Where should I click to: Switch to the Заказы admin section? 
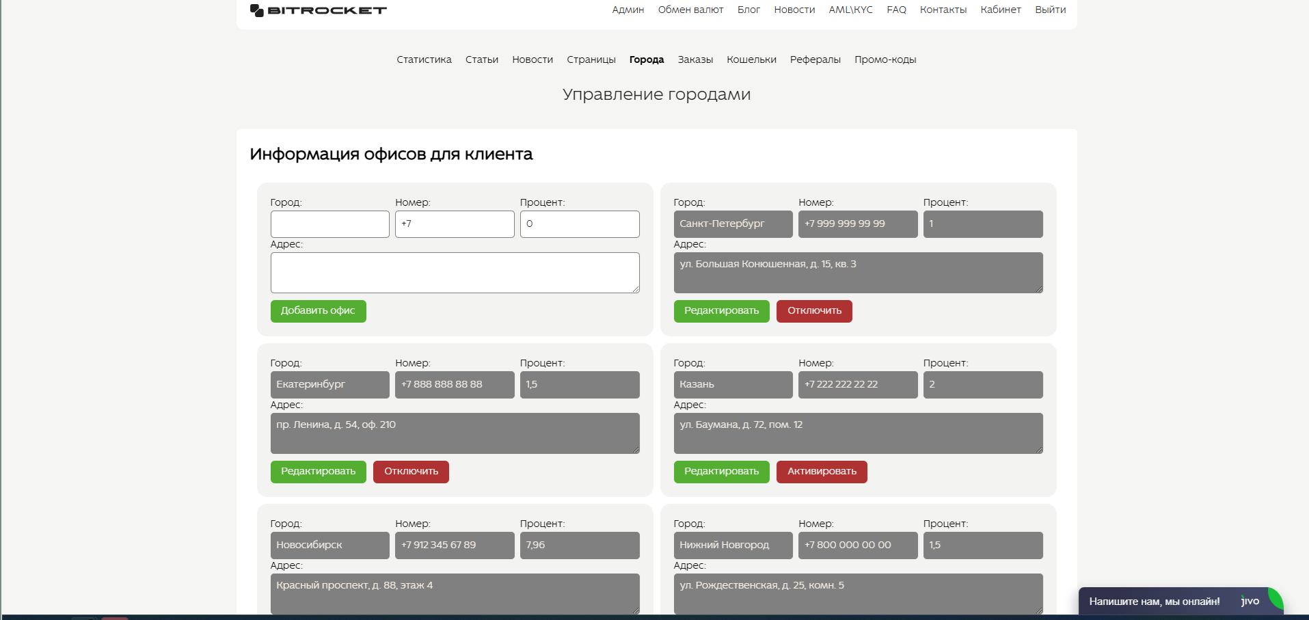(x=695, y=59)
